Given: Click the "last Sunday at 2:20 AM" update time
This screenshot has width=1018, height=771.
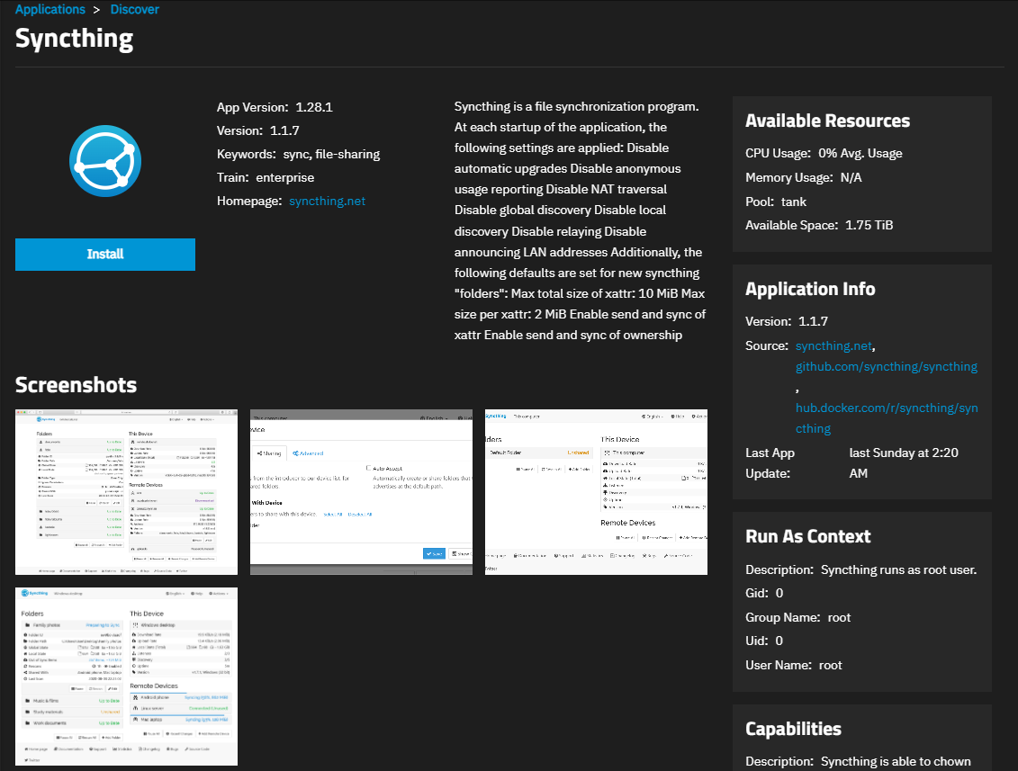Looking at the screenshot, I should pos(904,462).
